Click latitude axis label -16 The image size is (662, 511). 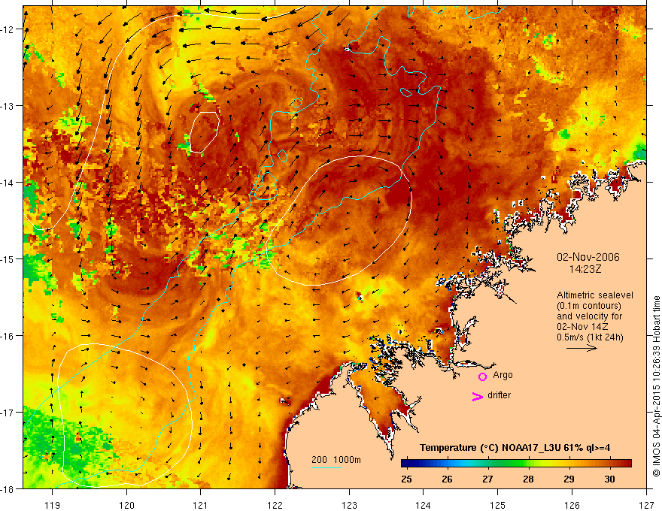pos(8,336)
